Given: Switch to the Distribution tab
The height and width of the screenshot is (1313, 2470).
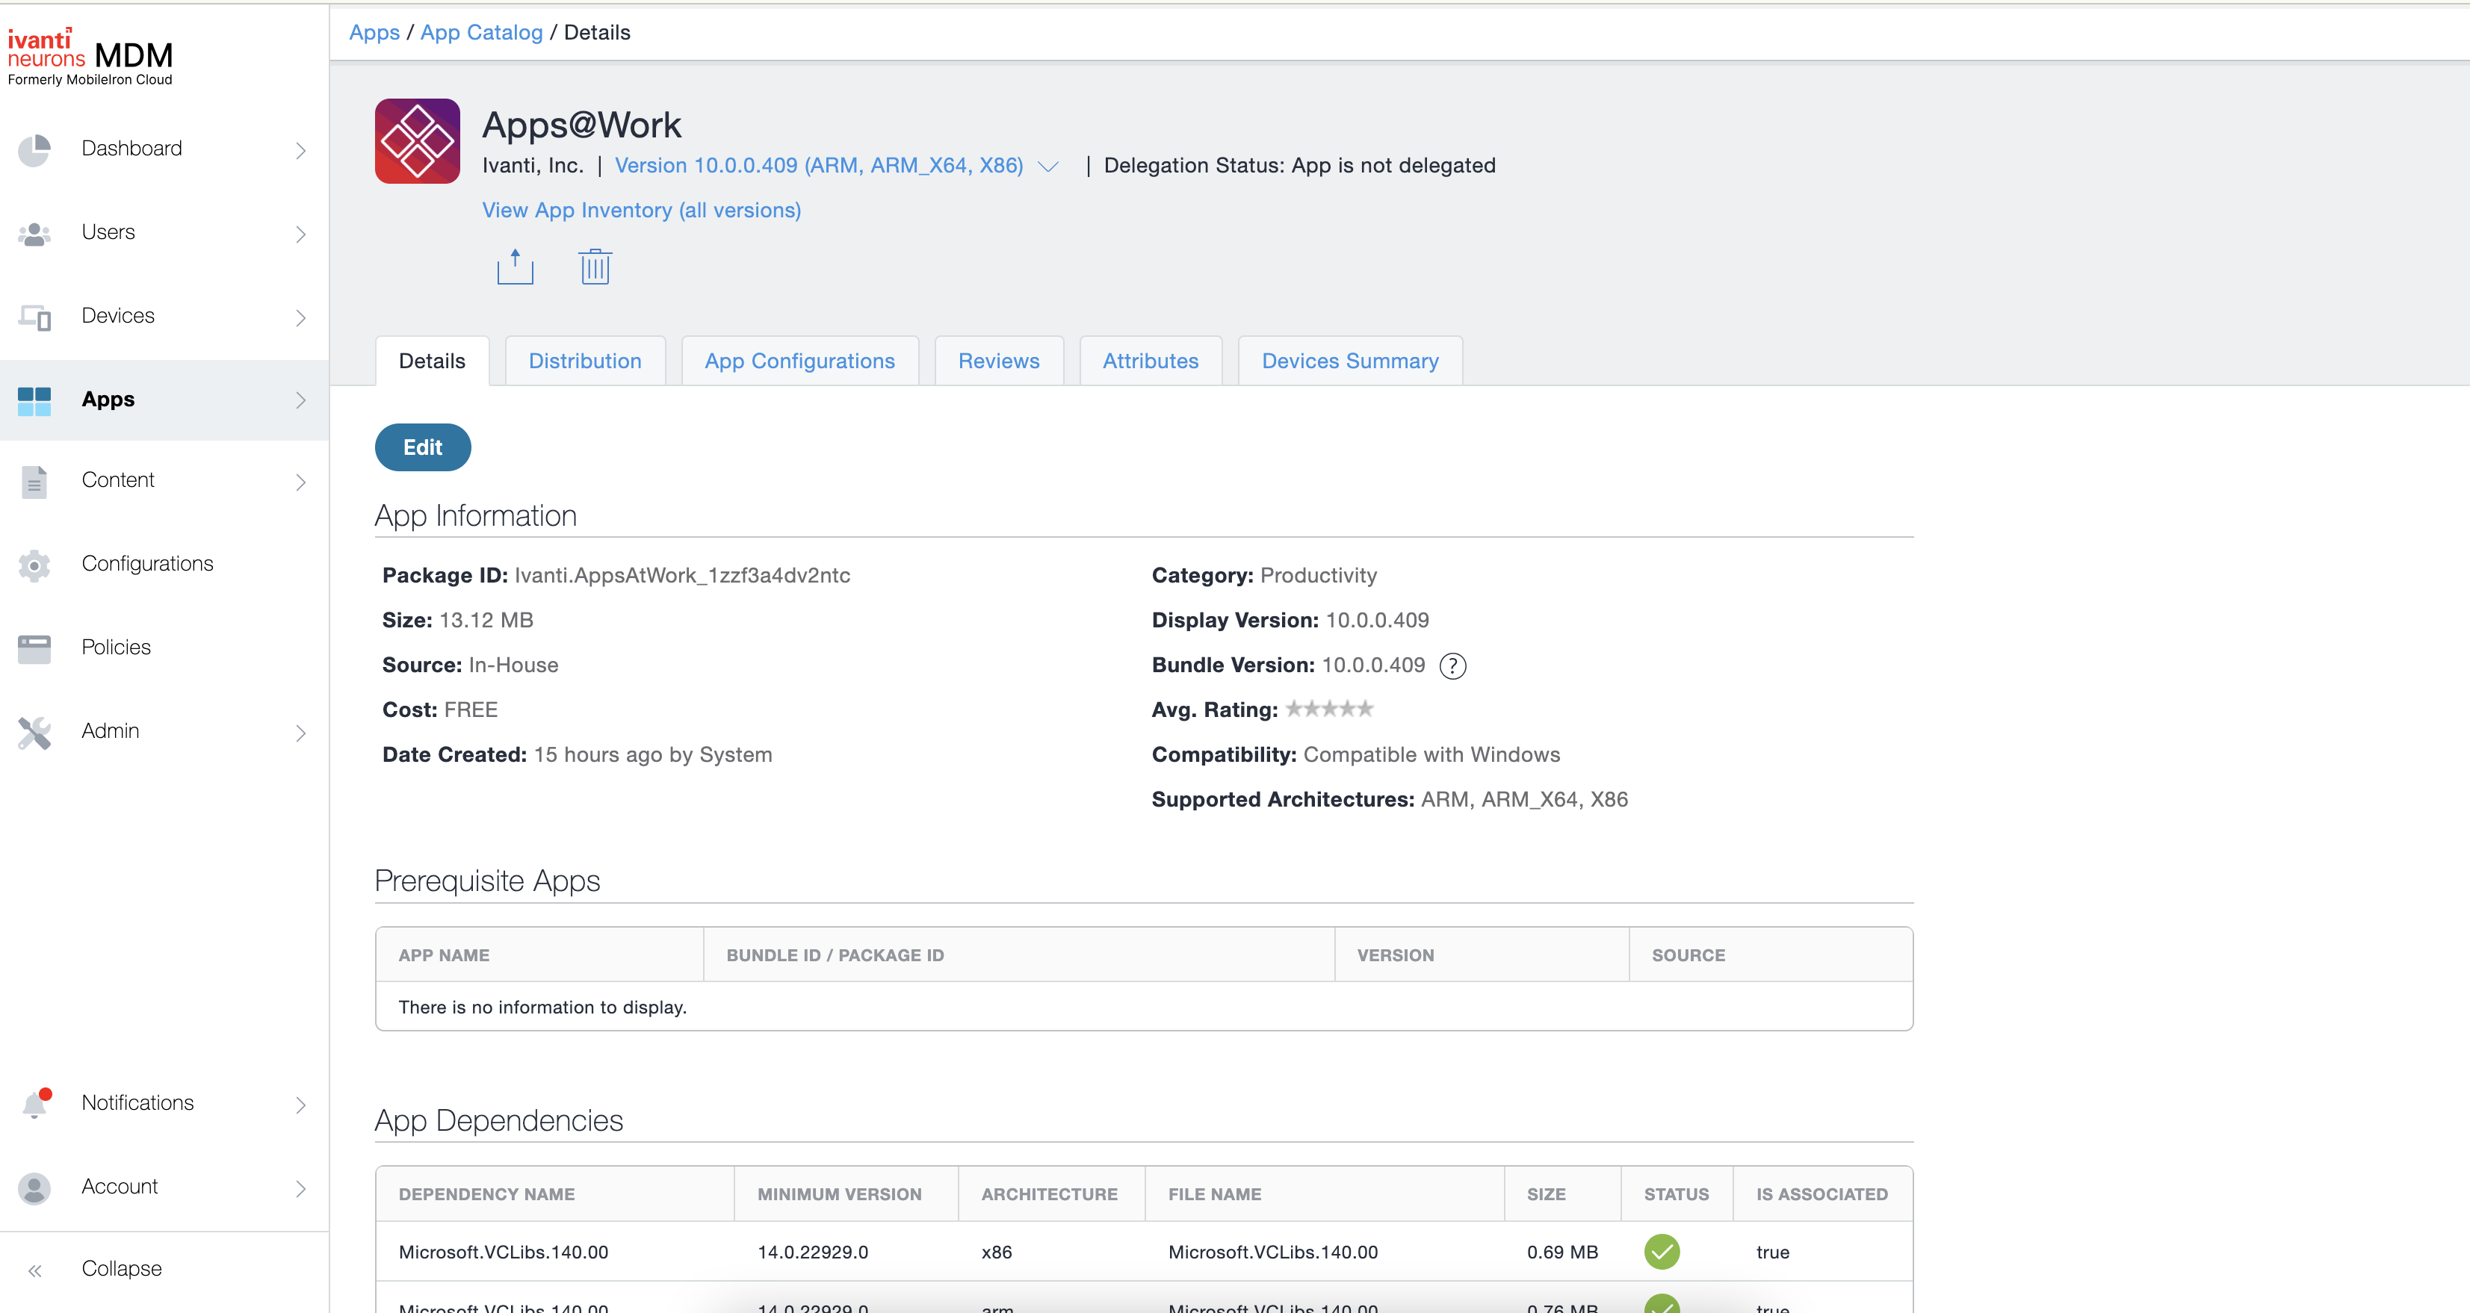Looking at the screenshot, I should click(585, 361).
